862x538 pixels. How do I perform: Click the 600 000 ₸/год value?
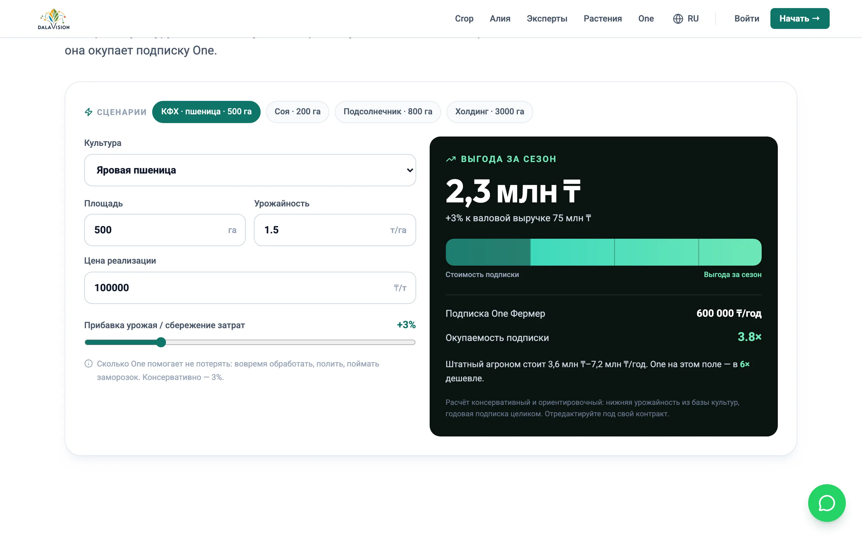pyautogui.click(x=729, y=313)
